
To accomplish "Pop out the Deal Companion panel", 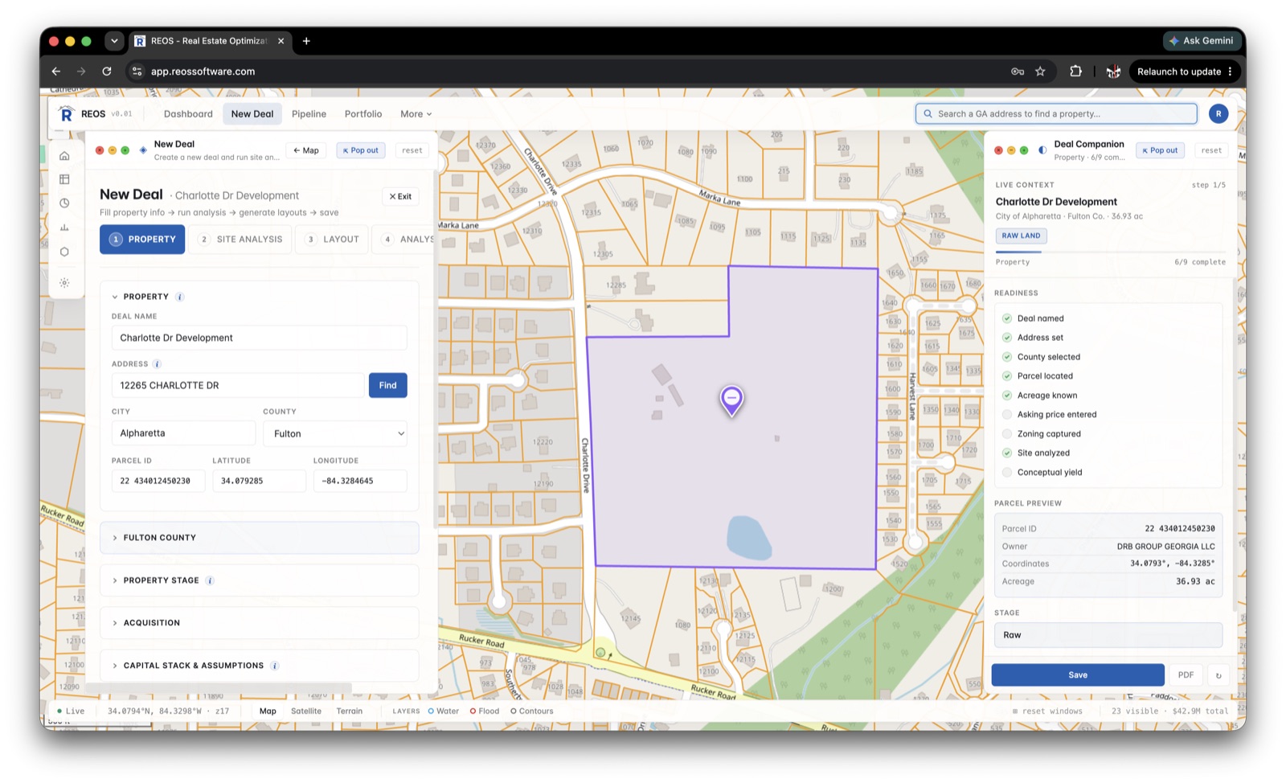I will click(1160, 150).
